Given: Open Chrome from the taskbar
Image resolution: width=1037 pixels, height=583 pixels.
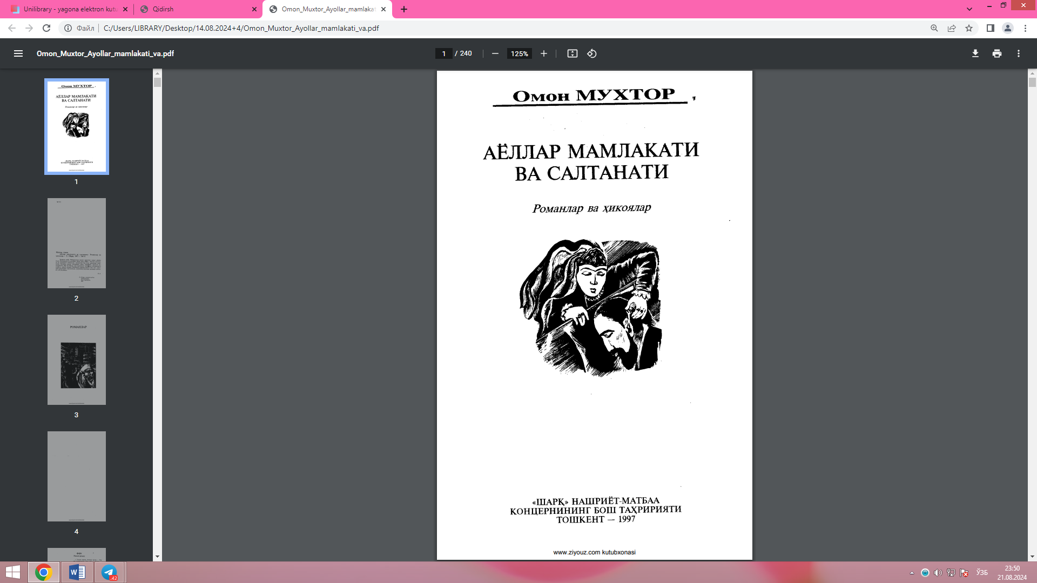Looking at the screenshot, I should 44,572.
